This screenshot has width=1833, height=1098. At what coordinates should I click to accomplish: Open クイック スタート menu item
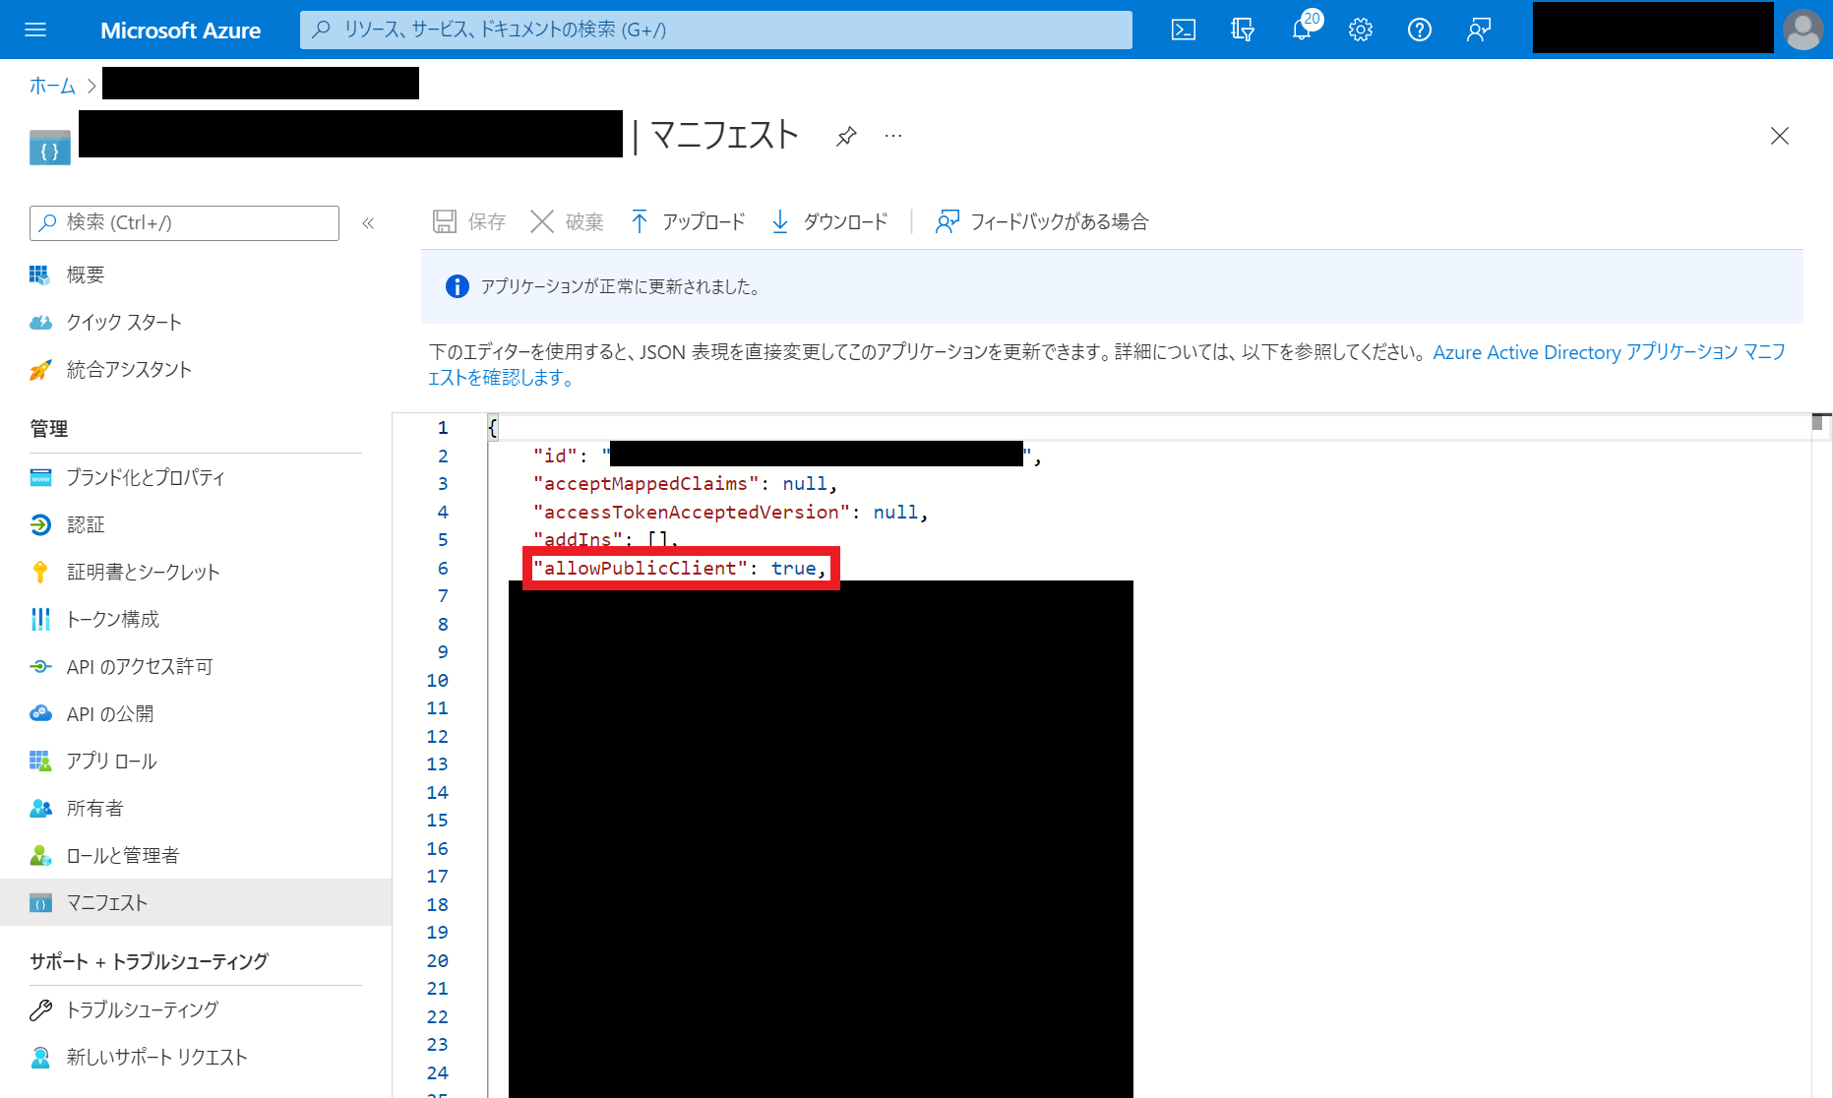(124, 322)
